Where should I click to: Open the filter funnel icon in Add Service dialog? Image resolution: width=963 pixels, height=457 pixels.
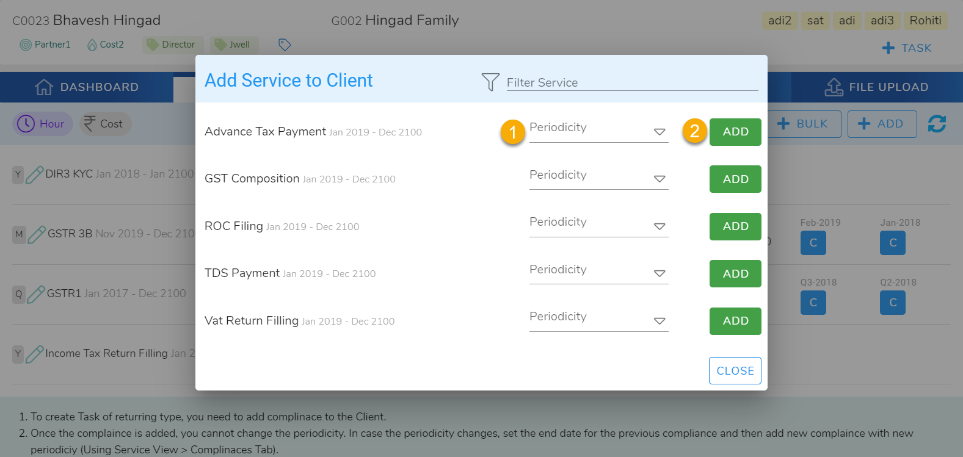490,81
